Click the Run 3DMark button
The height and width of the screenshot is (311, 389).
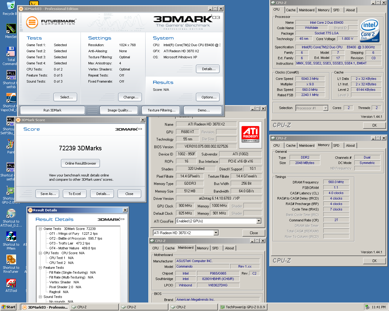[52, 110]
